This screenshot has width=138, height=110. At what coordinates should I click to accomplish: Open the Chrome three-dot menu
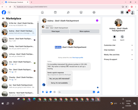[136, 7]
